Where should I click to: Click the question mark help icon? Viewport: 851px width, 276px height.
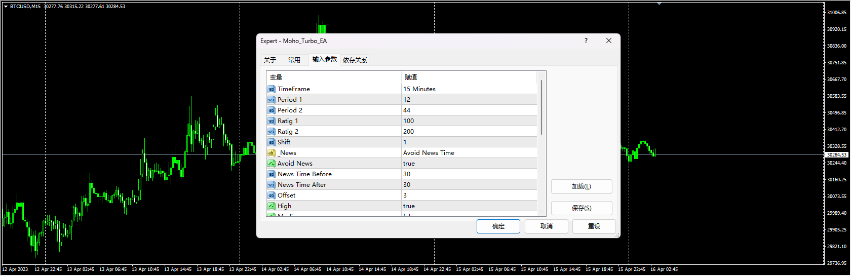pos(586,41)
